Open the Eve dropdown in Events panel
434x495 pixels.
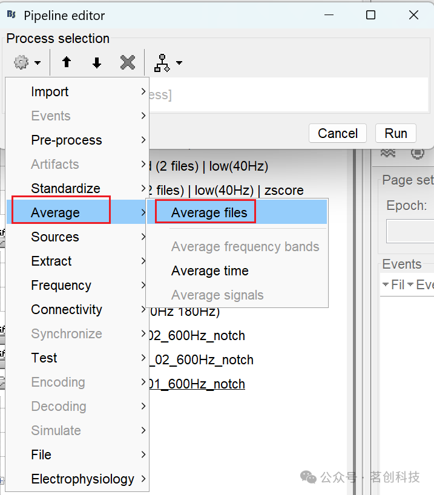[x=421, y=285]
